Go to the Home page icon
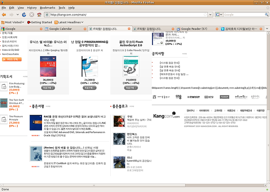The width and height of the screenshot is (270, 192). tap(39, 15)
